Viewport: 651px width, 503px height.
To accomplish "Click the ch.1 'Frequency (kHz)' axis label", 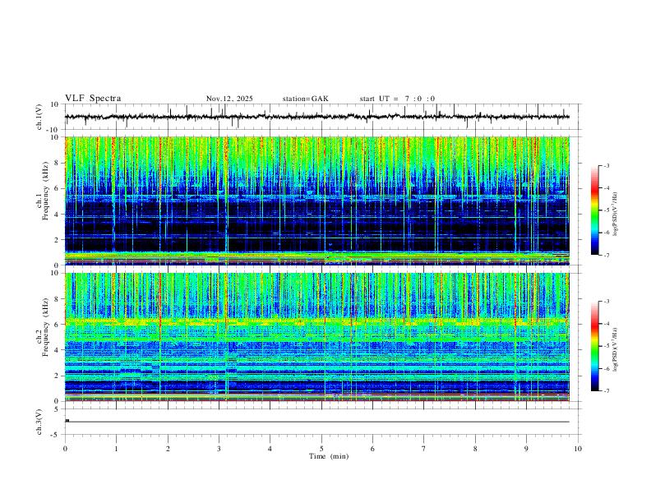I will tap(45, 191).
